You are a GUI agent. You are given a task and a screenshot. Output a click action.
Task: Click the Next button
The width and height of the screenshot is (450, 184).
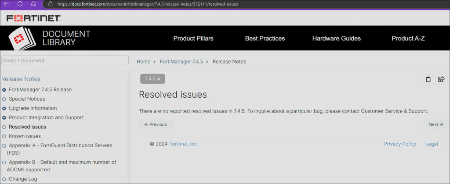[435, 124]
